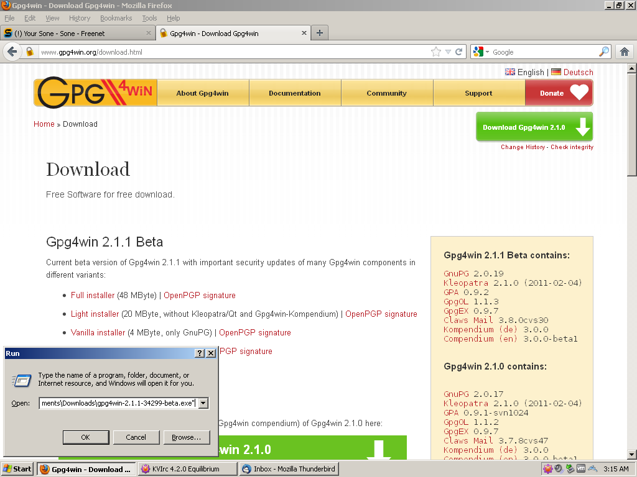The width and height of the screenshot is (637, 477).
Task: Click the Google search box
Action: tap(544, 52)
